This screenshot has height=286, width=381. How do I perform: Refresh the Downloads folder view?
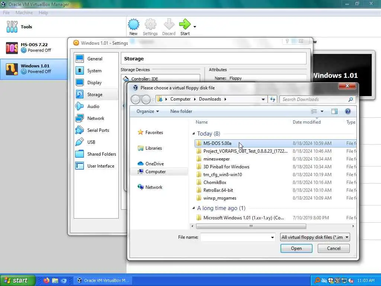coord(273,99)
